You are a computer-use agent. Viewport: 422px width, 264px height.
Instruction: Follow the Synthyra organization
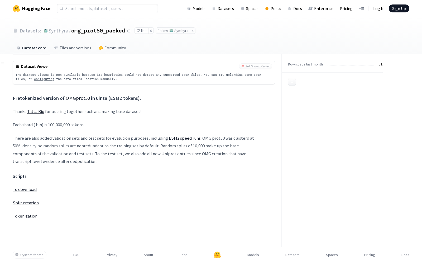tap(173, 31)
